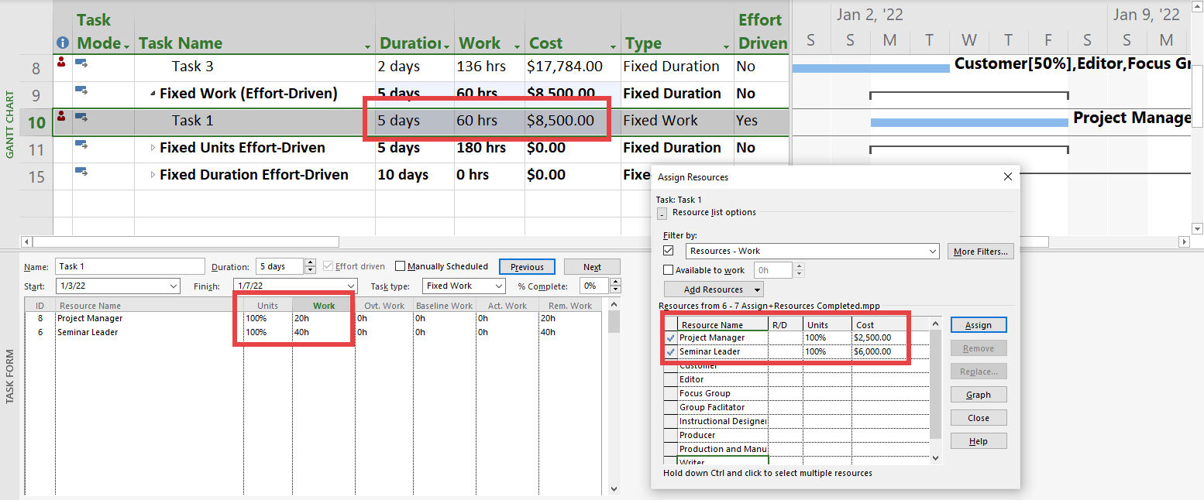Open the Finish date dropdown in Task Form
This screenshot has height=500, width=1204.
350,286
